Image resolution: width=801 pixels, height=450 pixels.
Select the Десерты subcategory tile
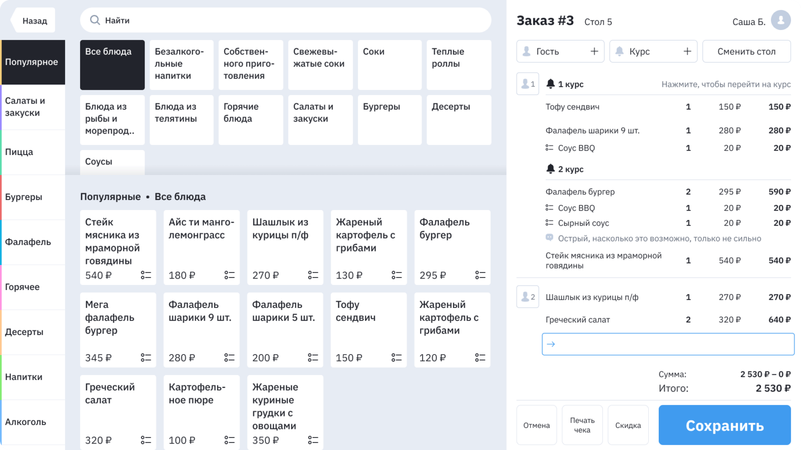coord(459,119)
